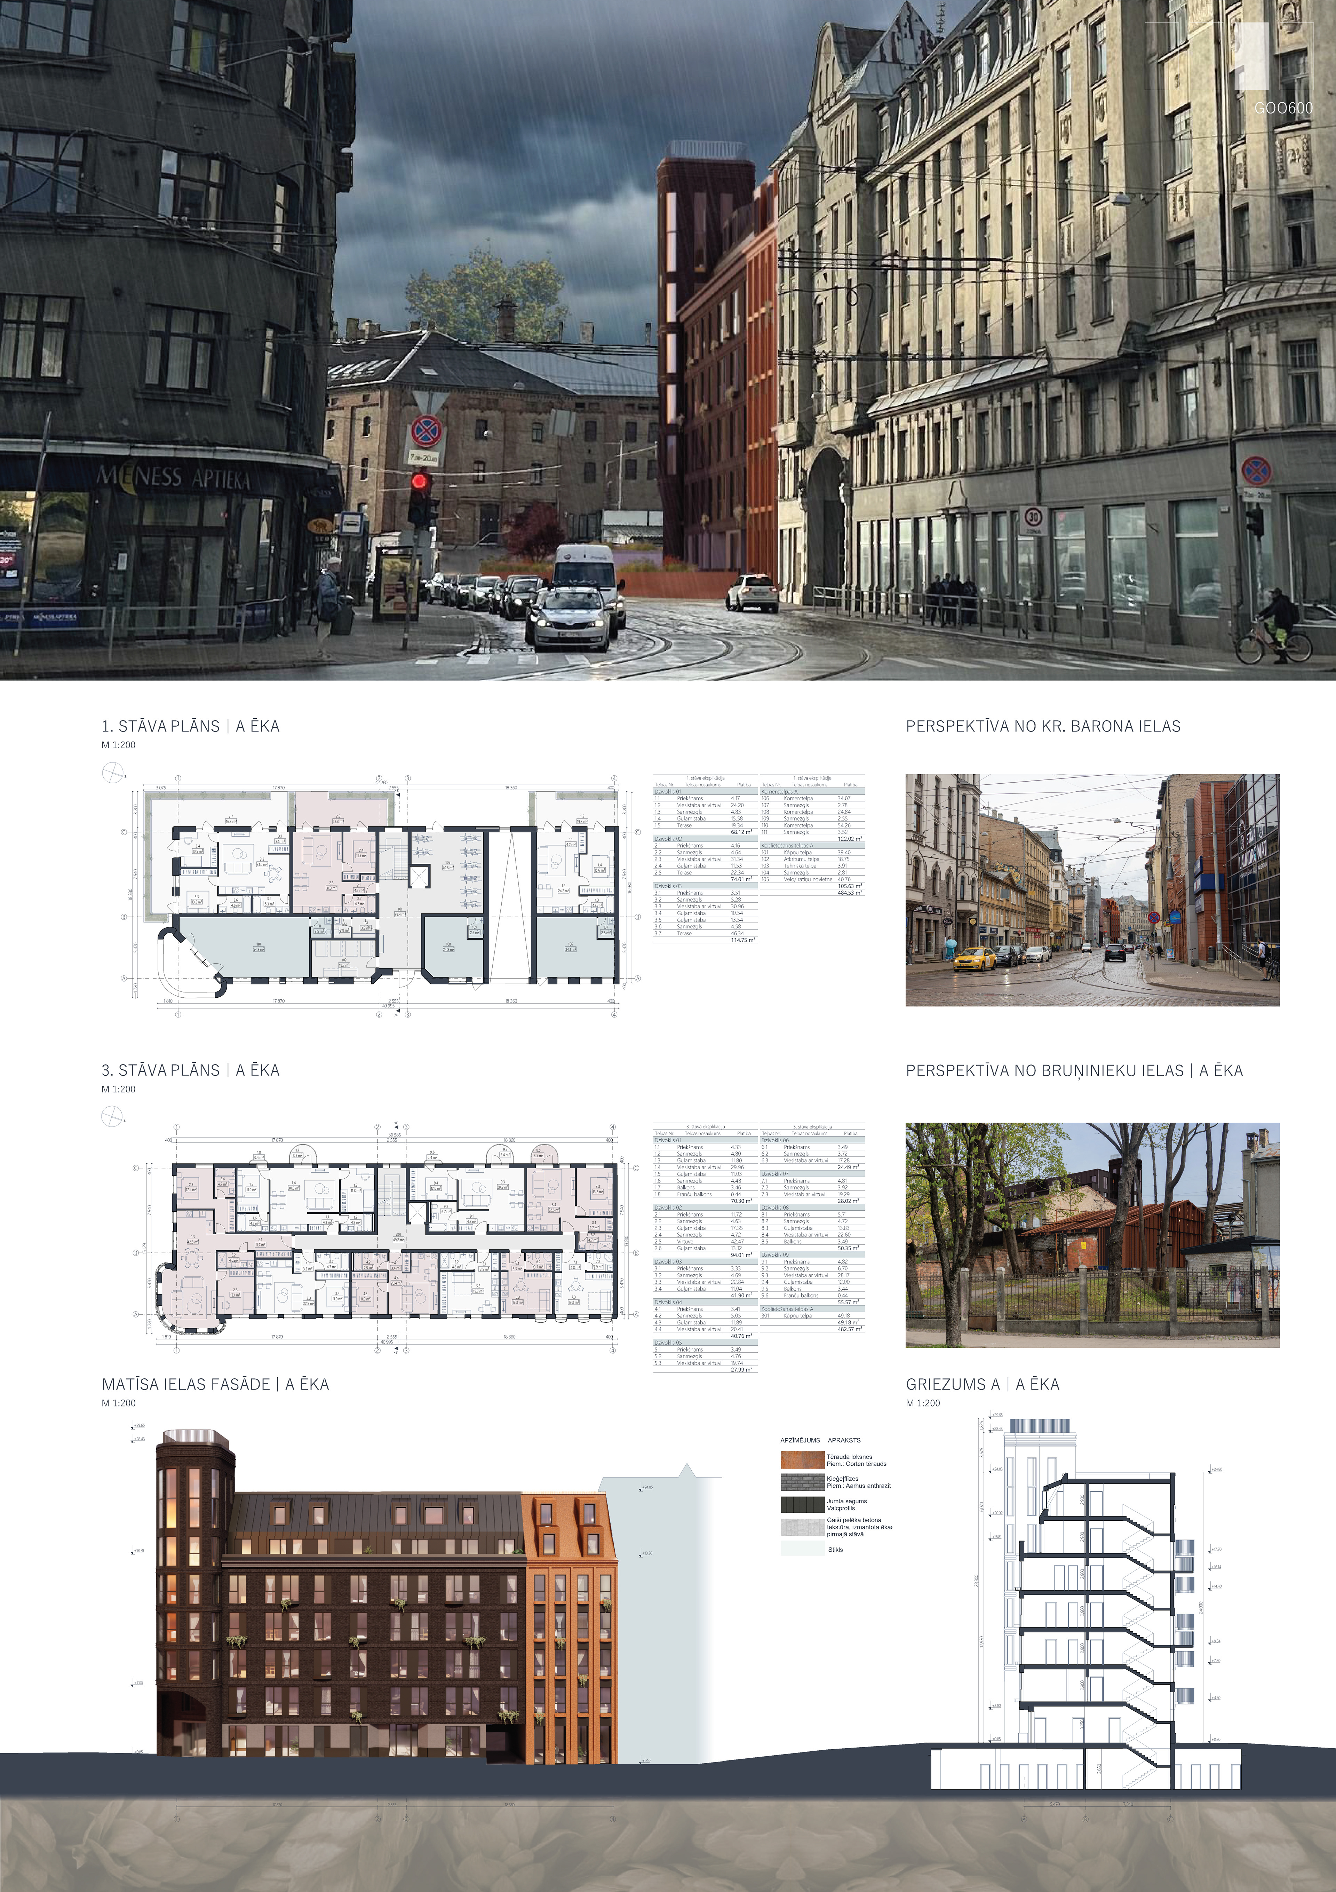This screenshot has width=1336, height=1892.
Task: Click north arrow compass beside 1st floor plan
Action: 112,772
